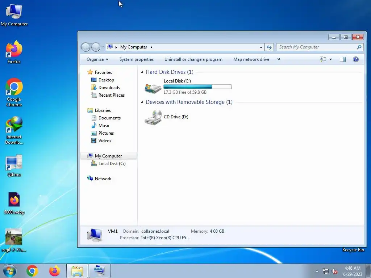Open Local Disk (C:) in navigation tree
The width and height of the screenshot is (371, 278).
(x=112, y=164)
